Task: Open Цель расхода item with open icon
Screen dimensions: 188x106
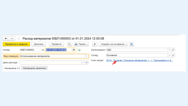Action: 87,62
